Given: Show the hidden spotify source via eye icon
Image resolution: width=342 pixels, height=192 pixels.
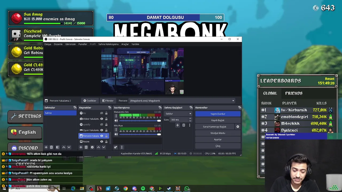Looking at the screenshot, I should [102, 125].
